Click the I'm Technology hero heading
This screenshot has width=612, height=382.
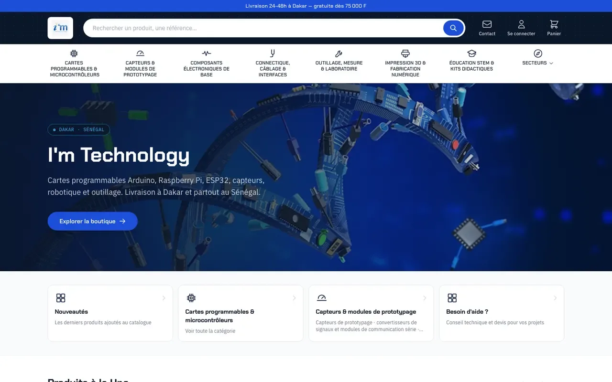click(119, 155)
